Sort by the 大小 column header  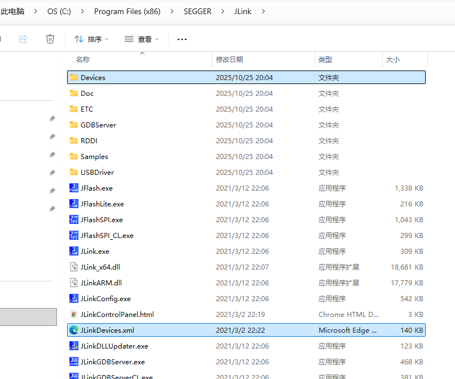[393, 59]
